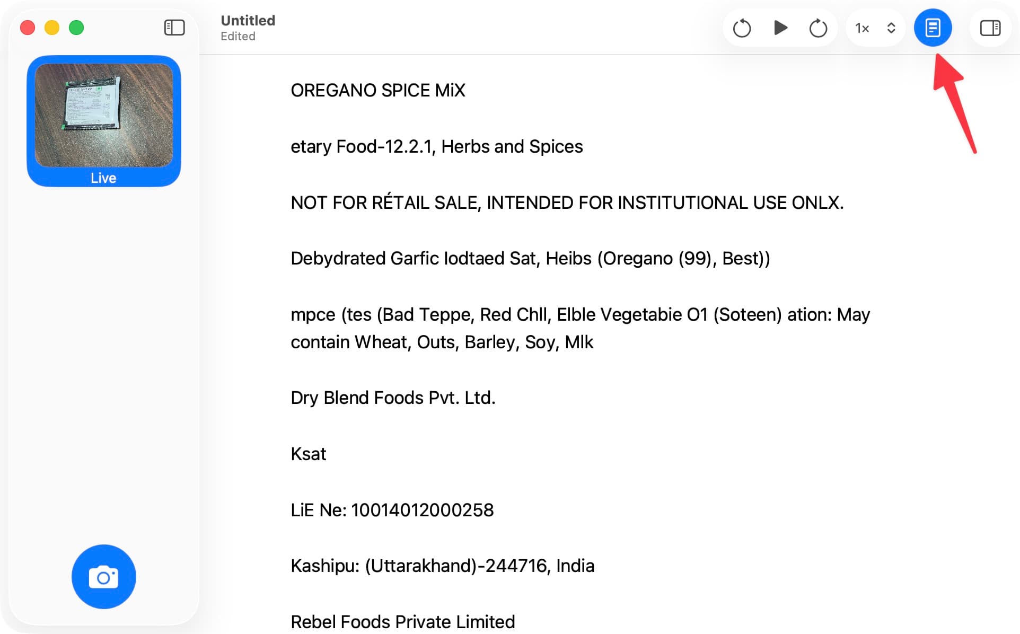
Task: Toggle the left sidebar panel icon
Action: coord(174,28)
